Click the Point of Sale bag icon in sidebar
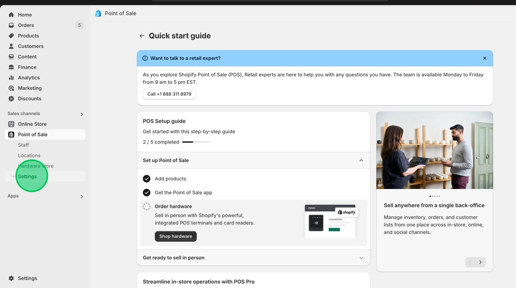Screen dimensions: 516x288 pyautogui.click(x=11, y=134)
